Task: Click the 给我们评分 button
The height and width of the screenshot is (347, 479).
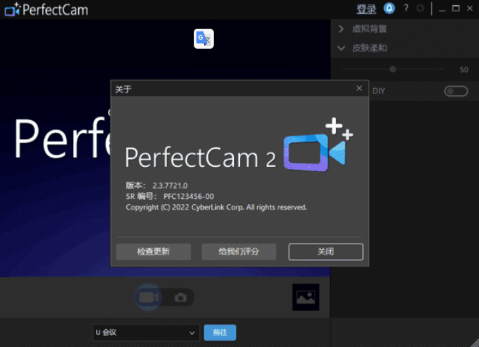Action: [x=239, y=252]
